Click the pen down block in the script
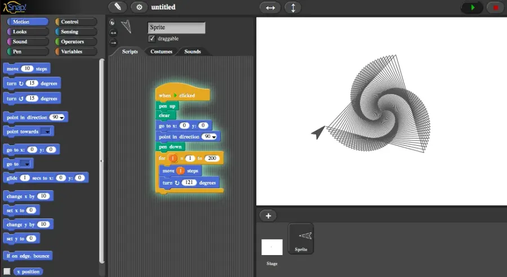Viewport: 507px width, 277px height. click(x=170, y=147)
